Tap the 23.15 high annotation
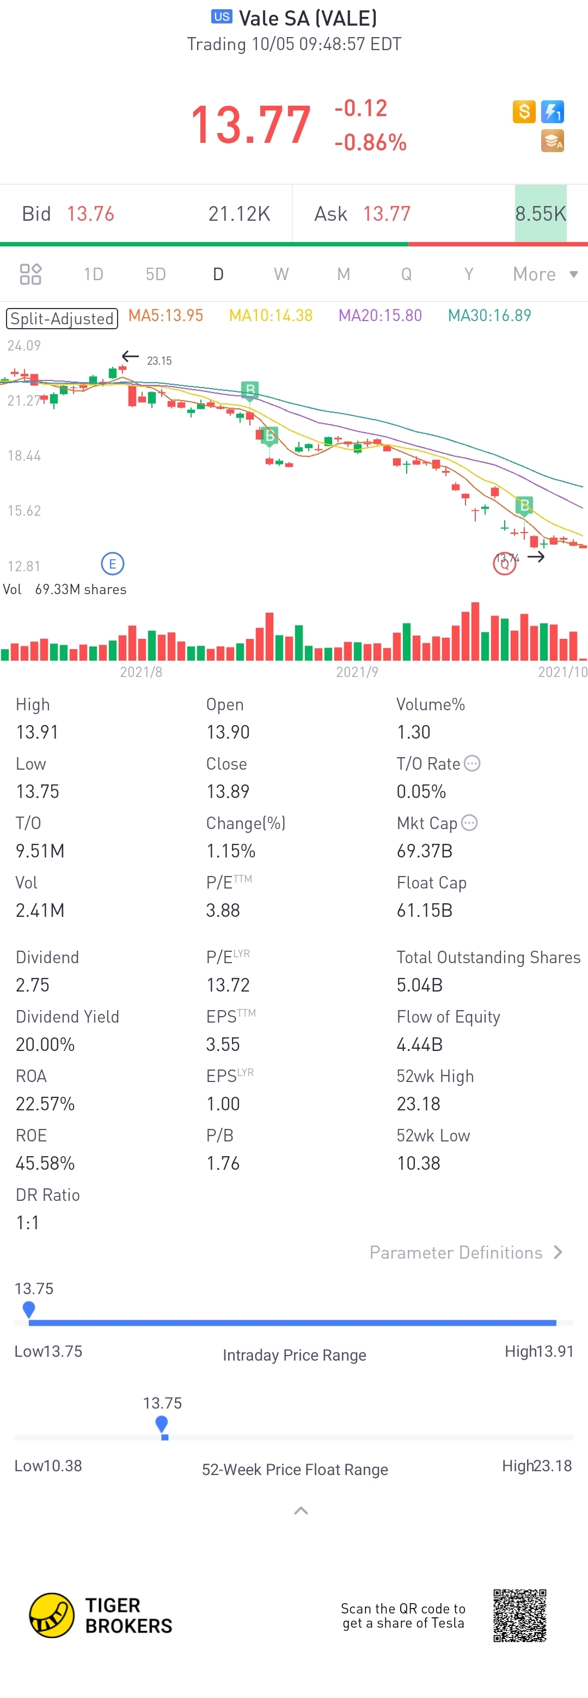The image size is (588, 1698). click(160, 360)
